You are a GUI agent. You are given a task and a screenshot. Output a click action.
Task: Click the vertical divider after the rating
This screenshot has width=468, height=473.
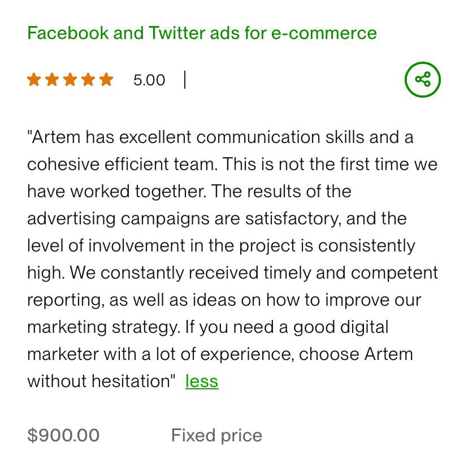(x=185, y=80)
